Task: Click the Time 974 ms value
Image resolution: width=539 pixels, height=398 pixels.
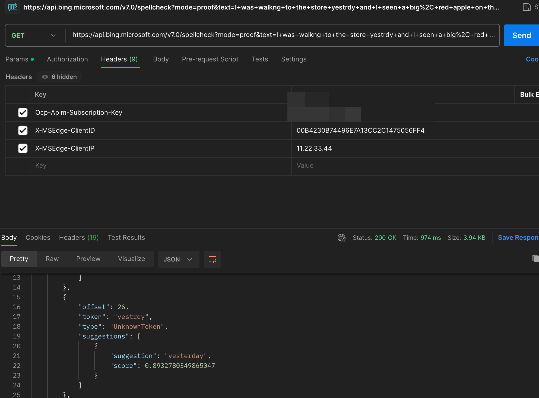Action: coord(431,238)
